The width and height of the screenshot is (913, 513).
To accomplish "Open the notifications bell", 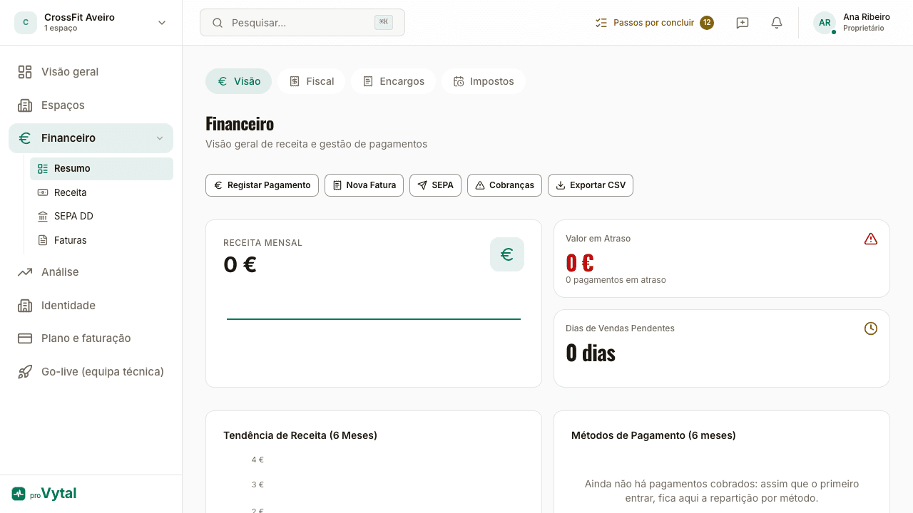I will pyautogui.click(x=777, y=23).
